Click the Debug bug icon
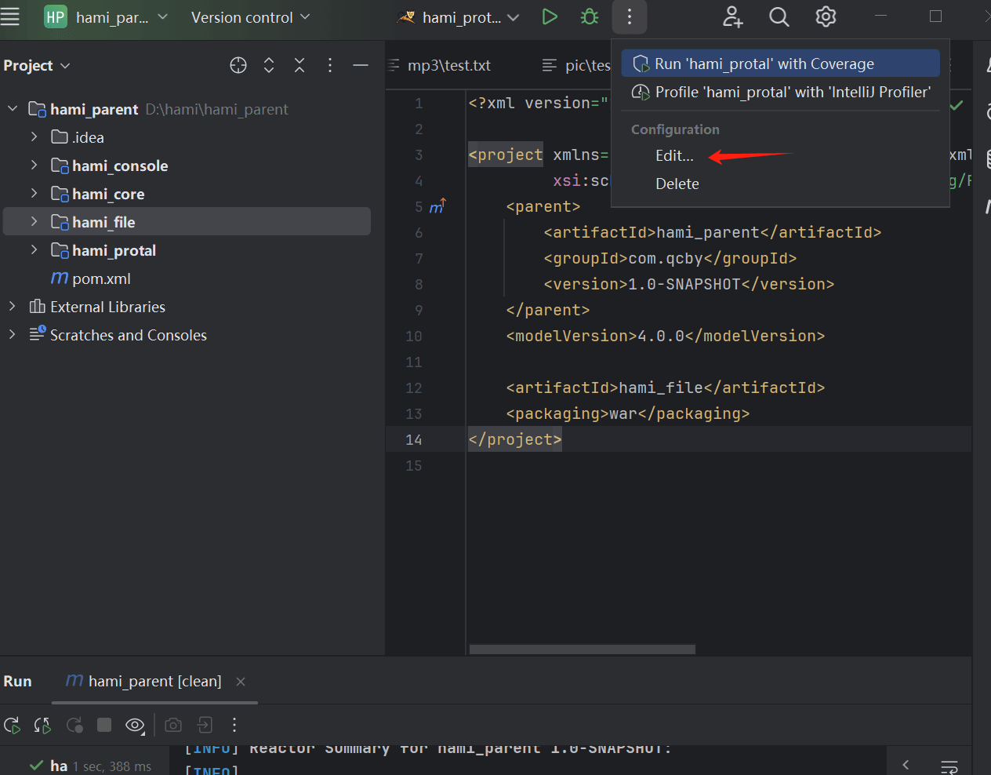 click(x=590, y=16)
